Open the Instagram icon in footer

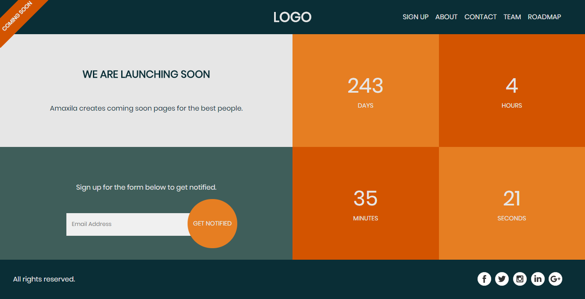520,278
